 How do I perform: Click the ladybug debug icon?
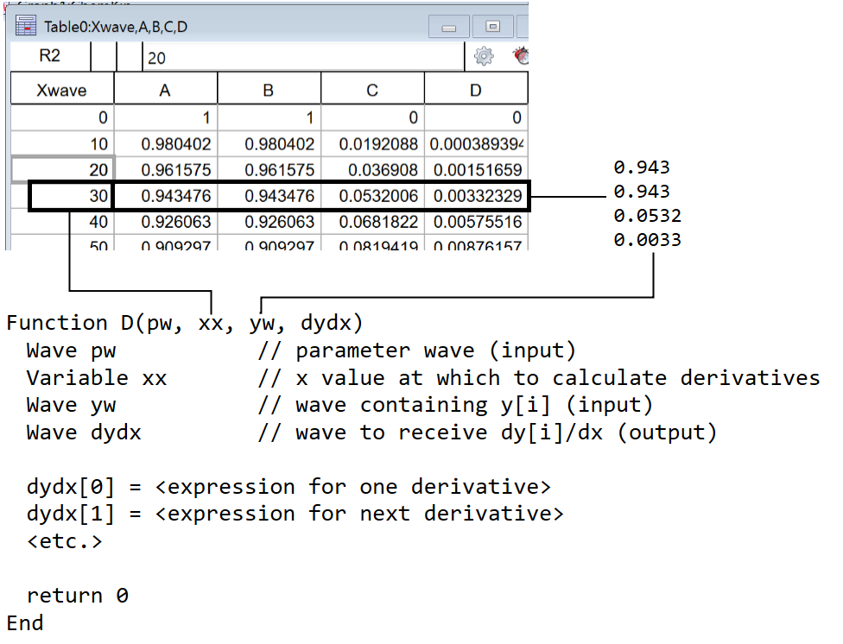[x=521, y=57]
